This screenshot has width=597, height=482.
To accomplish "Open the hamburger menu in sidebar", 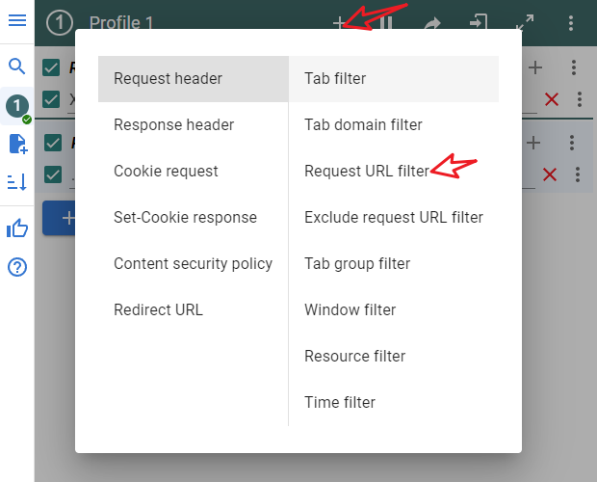I will [16, 20].
